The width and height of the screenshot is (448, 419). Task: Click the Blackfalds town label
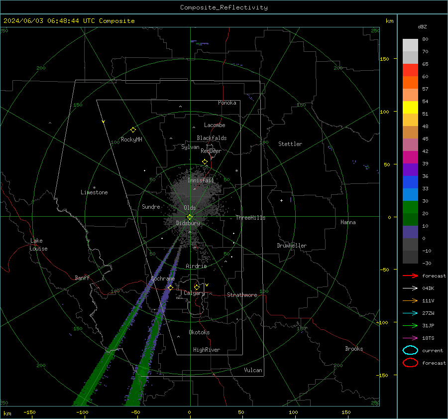(x=212, y=138)
